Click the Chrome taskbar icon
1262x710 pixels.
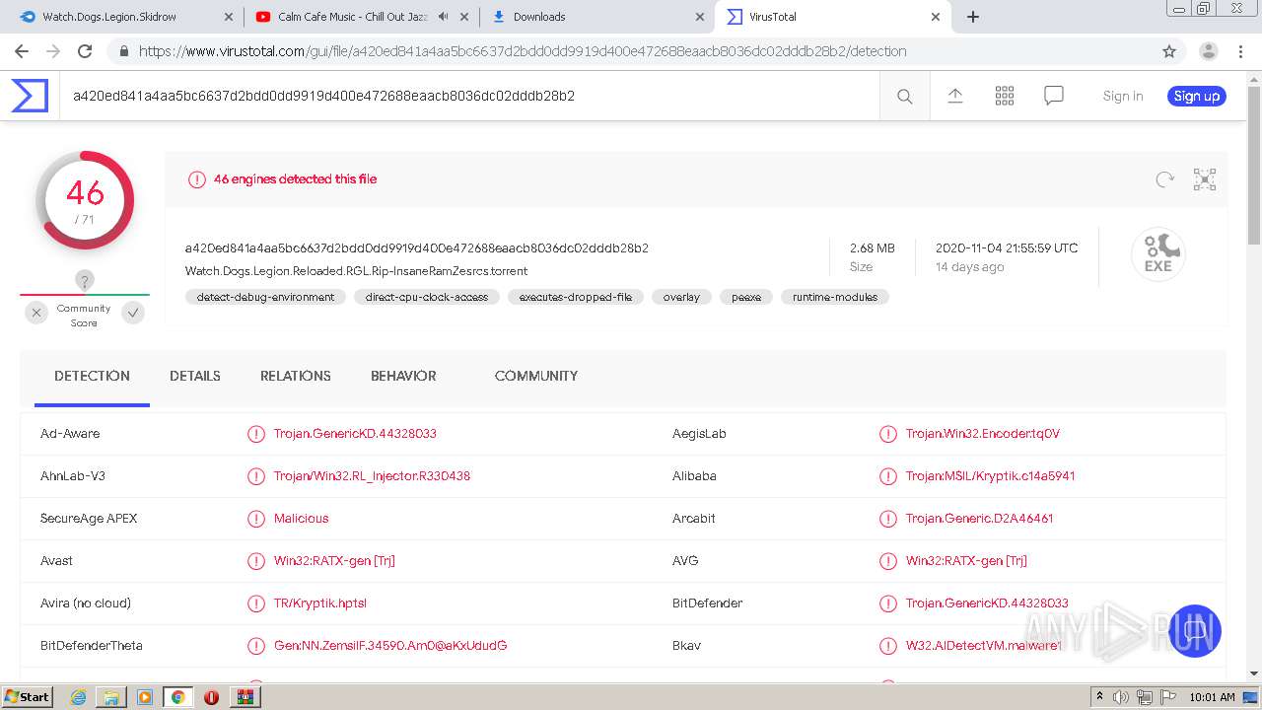coord(177,697)
